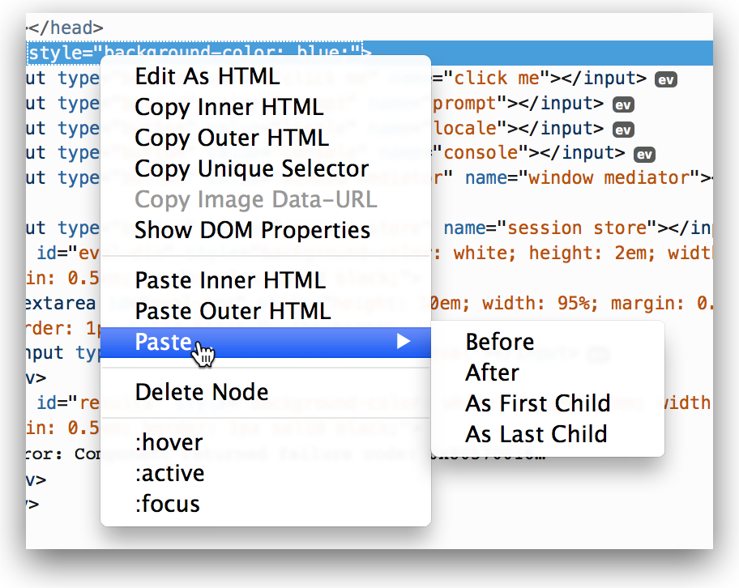Choose Paste Inner HTML
Screen dimensions: 739x588
click(230, 280)
